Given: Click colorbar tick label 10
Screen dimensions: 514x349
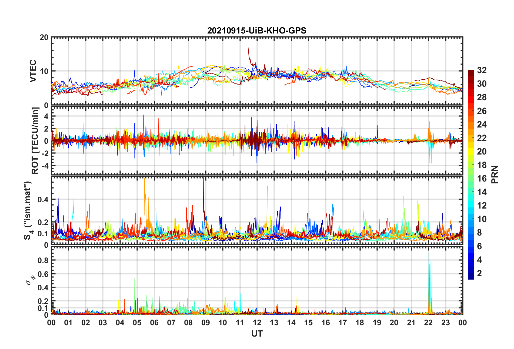Looking at the screenshot, I should [482, 219].
